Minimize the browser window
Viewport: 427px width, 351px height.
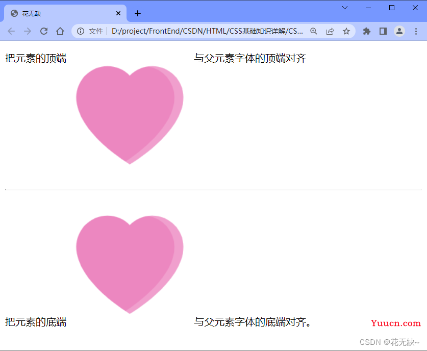(x=368, y=8)
